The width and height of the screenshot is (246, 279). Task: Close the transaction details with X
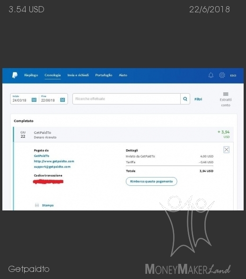[227, 149]
